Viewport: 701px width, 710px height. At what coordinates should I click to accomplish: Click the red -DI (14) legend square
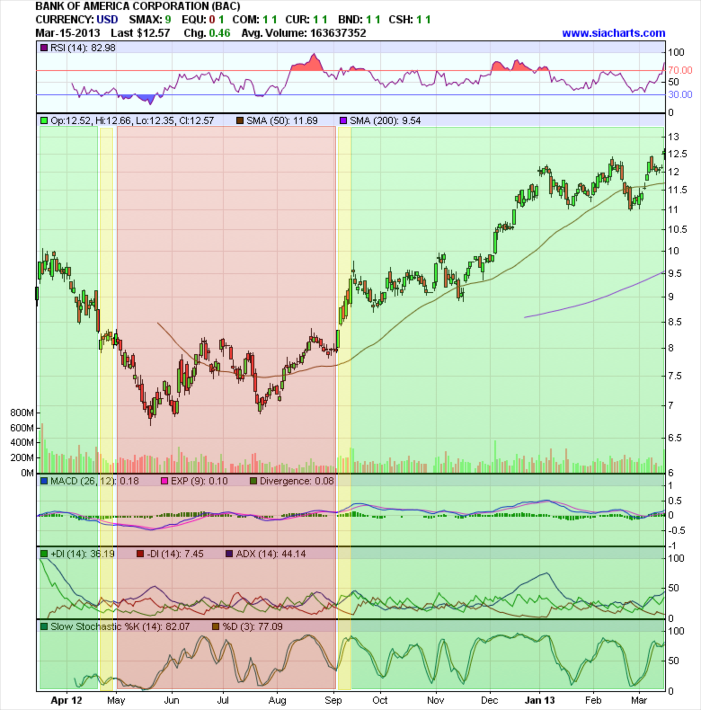[x=140, y=554]
